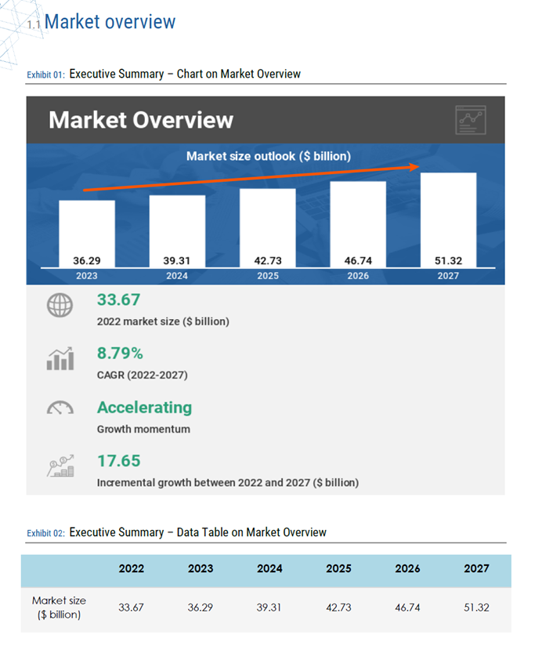542x646 pixels.
Task: Select the green 17.65 value
Action: tap(118, 461)
